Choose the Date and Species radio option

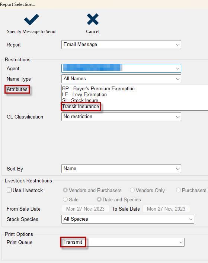99,199
